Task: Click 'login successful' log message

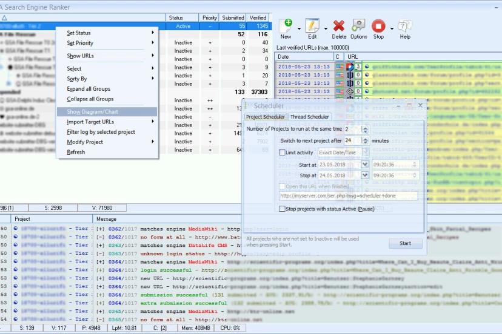Action: (166, 270)
